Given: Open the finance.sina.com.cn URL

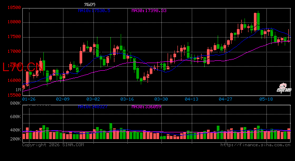Looking at the screenshot, I should tap(255, 145).
